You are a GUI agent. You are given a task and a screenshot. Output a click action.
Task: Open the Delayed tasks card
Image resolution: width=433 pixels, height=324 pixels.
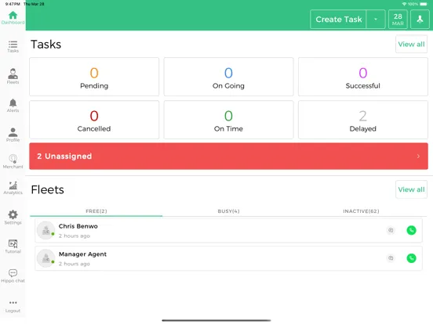[x=363, y=120]
